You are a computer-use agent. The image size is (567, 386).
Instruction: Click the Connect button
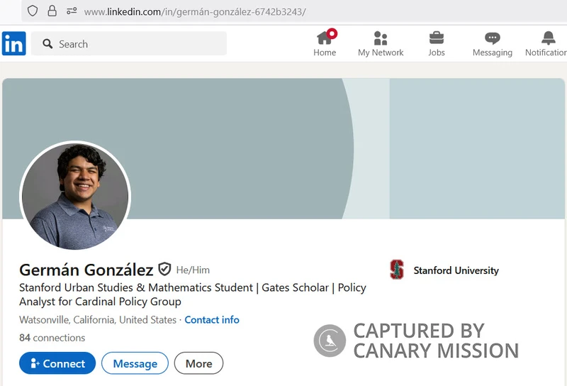(57, 363)
